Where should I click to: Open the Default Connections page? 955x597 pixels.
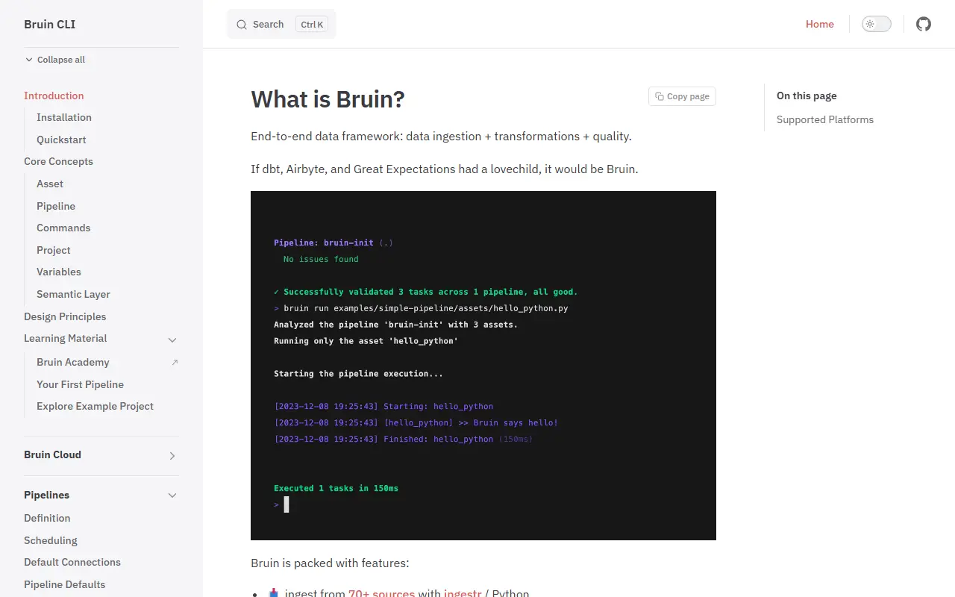[x=72, y=562]
